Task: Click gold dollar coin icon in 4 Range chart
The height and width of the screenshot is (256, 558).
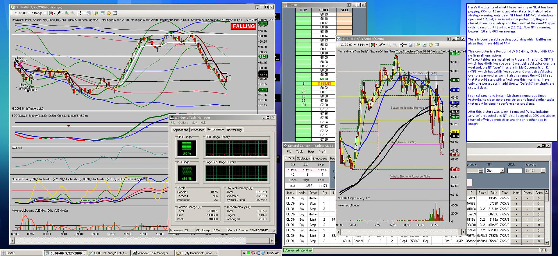Action: pos(109,13)
